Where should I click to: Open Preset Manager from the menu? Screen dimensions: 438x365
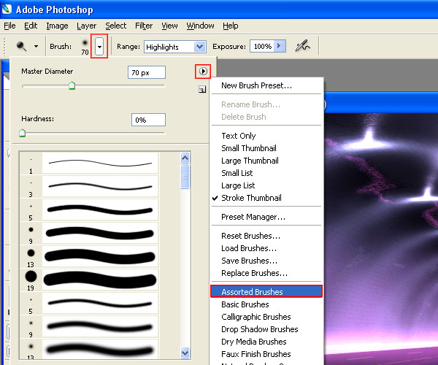click(x=266, y=217)
